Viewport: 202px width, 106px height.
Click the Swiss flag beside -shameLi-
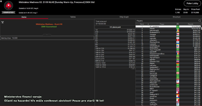178,40
